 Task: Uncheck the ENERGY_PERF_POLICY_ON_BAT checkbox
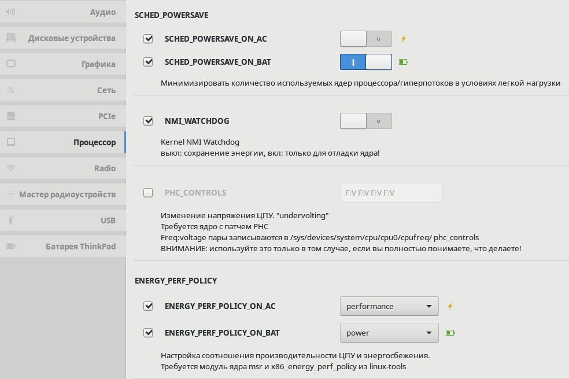(148, 333)
